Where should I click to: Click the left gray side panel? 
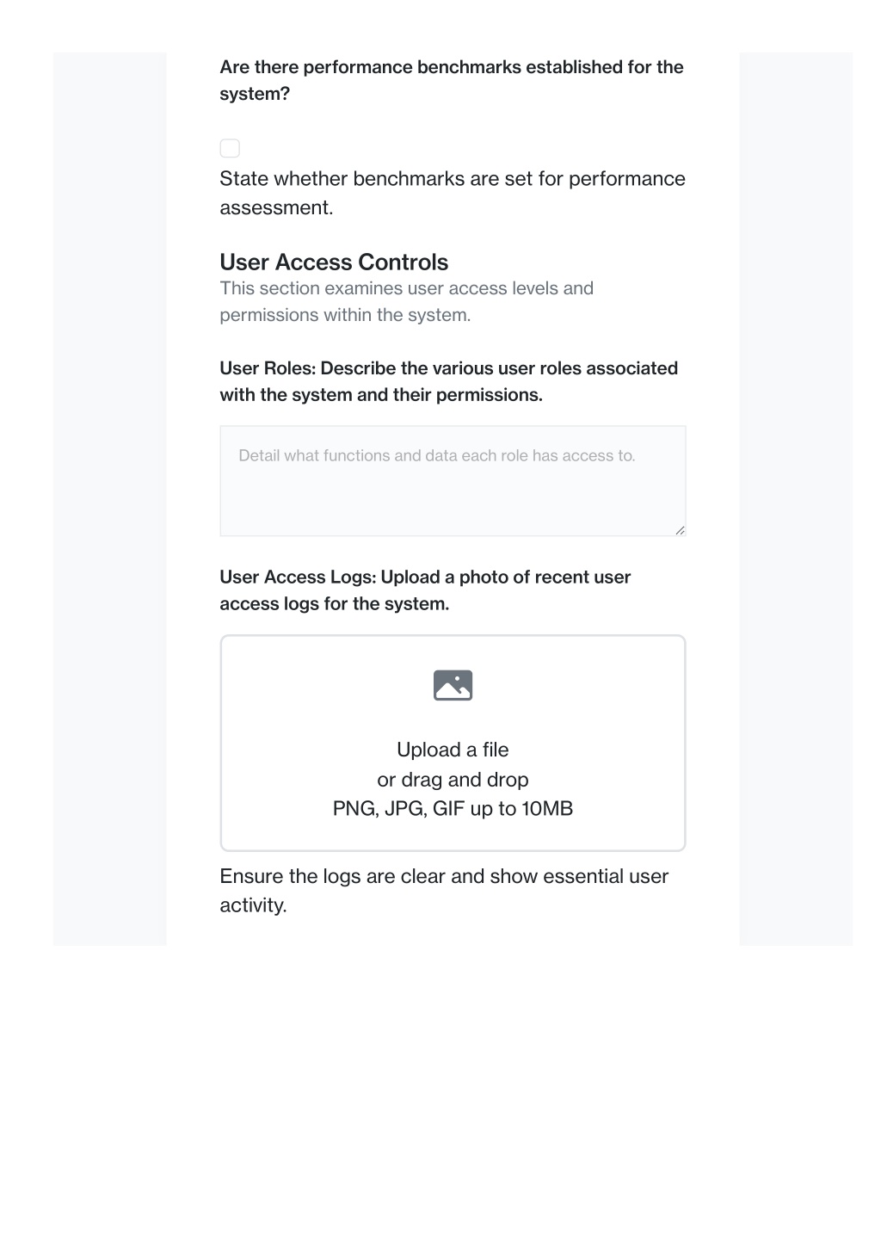point(109,499)
